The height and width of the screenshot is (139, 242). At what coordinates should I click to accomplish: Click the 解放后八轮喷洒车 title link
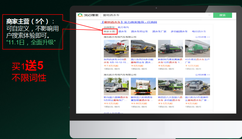click(x=142, y=99)
